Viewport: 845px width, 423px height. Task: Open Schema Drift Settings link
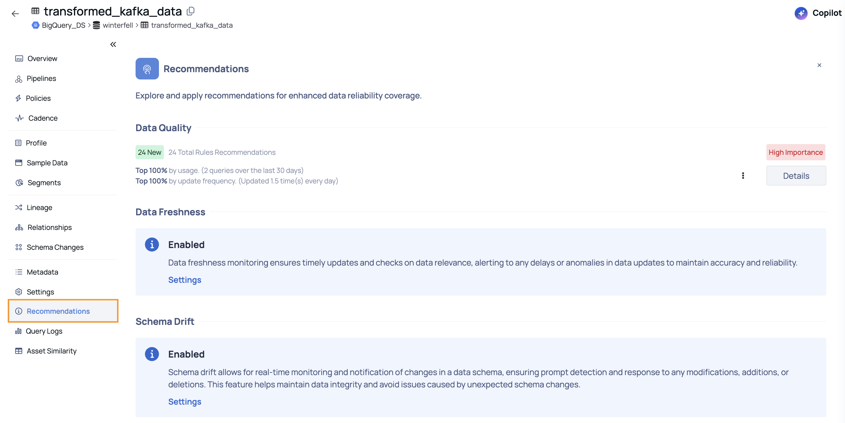point(185,401)
